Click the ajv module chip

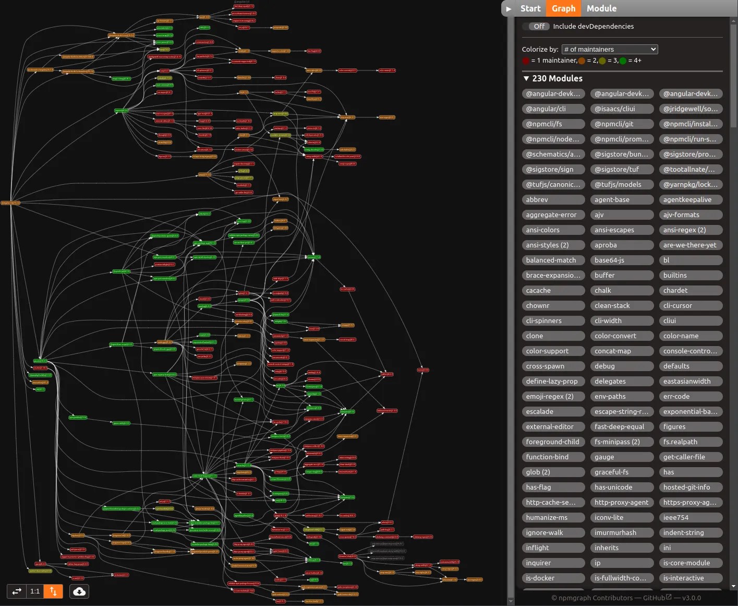point(622,215)
